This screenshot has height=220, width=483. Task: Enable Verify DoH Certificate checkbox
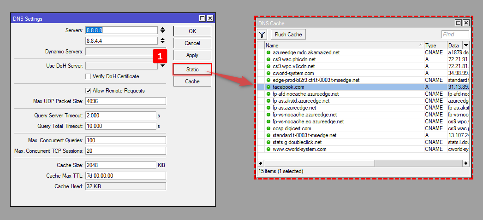pos(88,76)
